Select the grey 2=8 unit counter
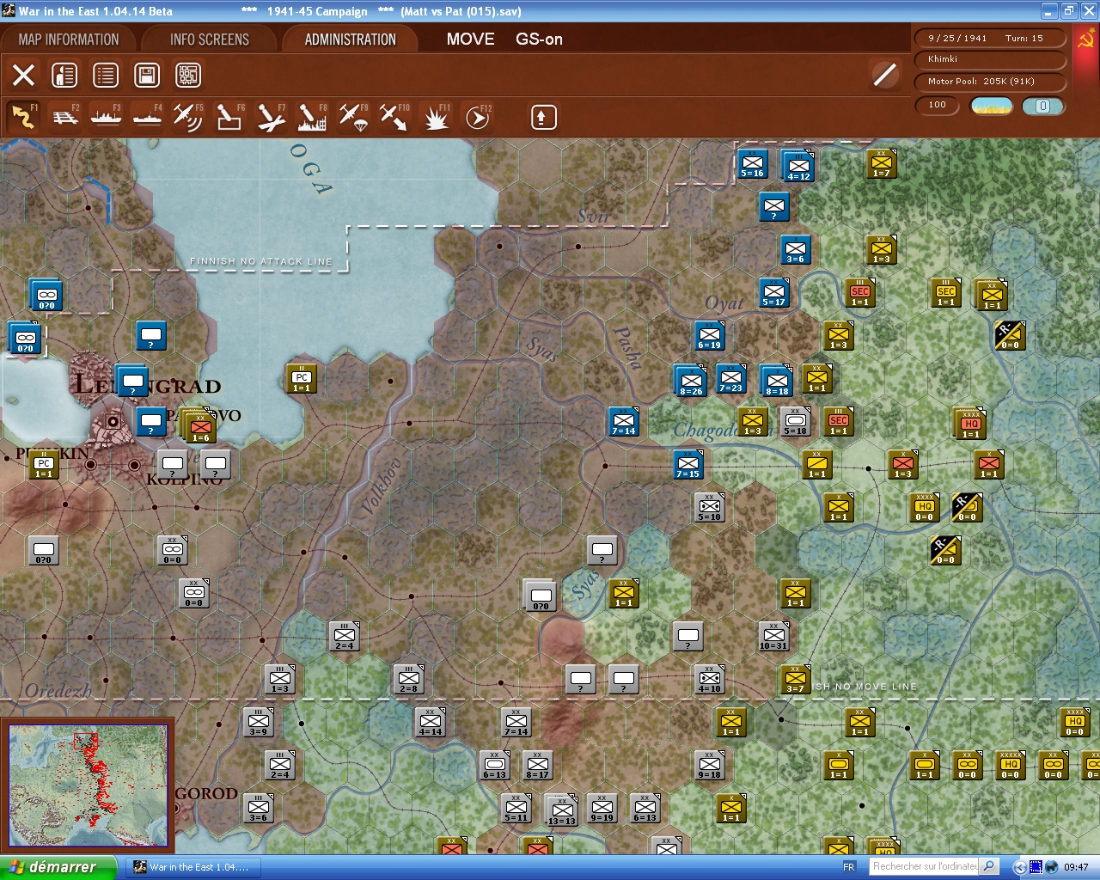 click(408, 679)
